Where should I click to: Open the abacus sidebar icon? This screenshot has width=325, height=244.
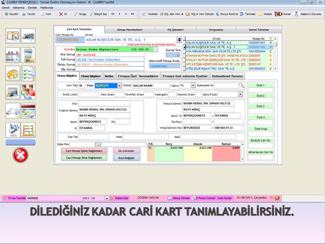click(28, 129)
